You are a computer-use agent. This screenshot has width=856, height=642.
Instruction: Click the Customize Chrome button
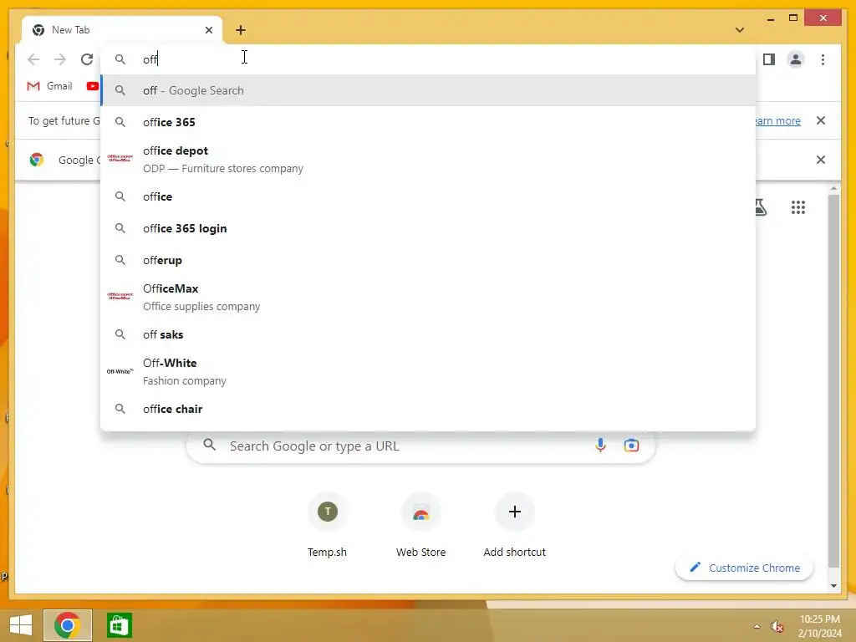[x=745, y=568]
